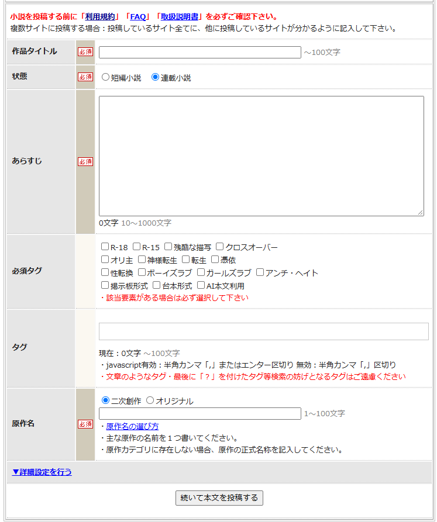The width and height of the screenshot is (437, 522).
Task: Tick the 掲示板形式 checkbox
Action: (x=105, y=285)
